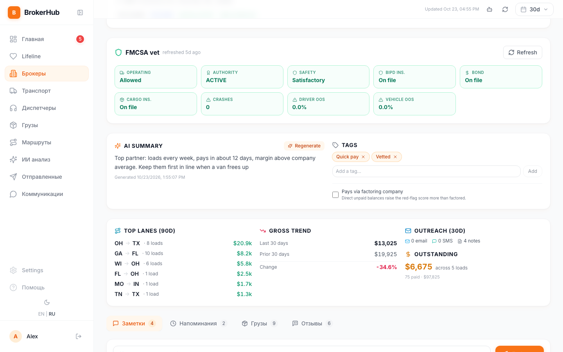
Task: Open the Напоминания tab
Action: 199,323
